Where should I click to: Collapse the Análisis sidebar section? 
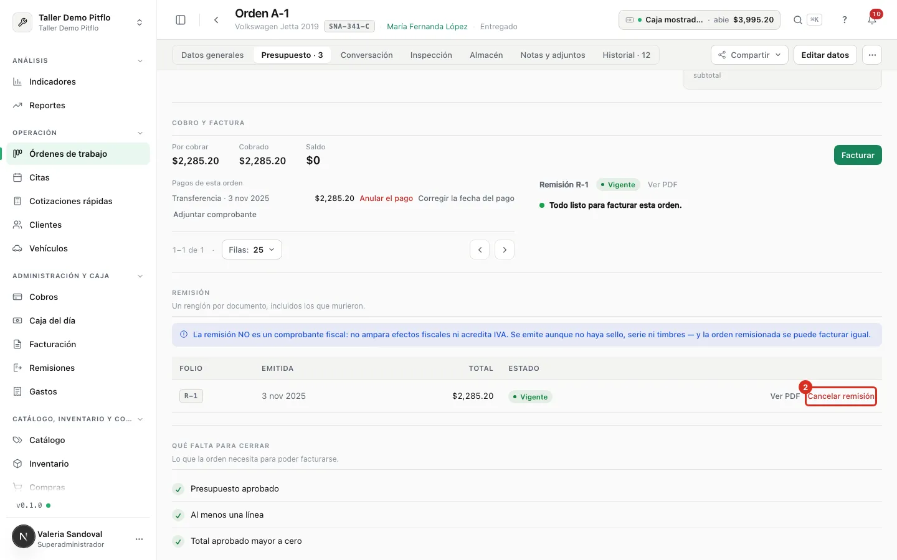140,61
